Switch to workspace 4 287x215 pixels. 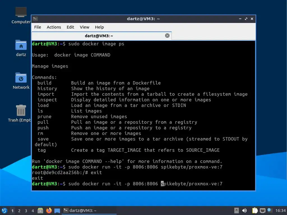click(x=33, y=211)
